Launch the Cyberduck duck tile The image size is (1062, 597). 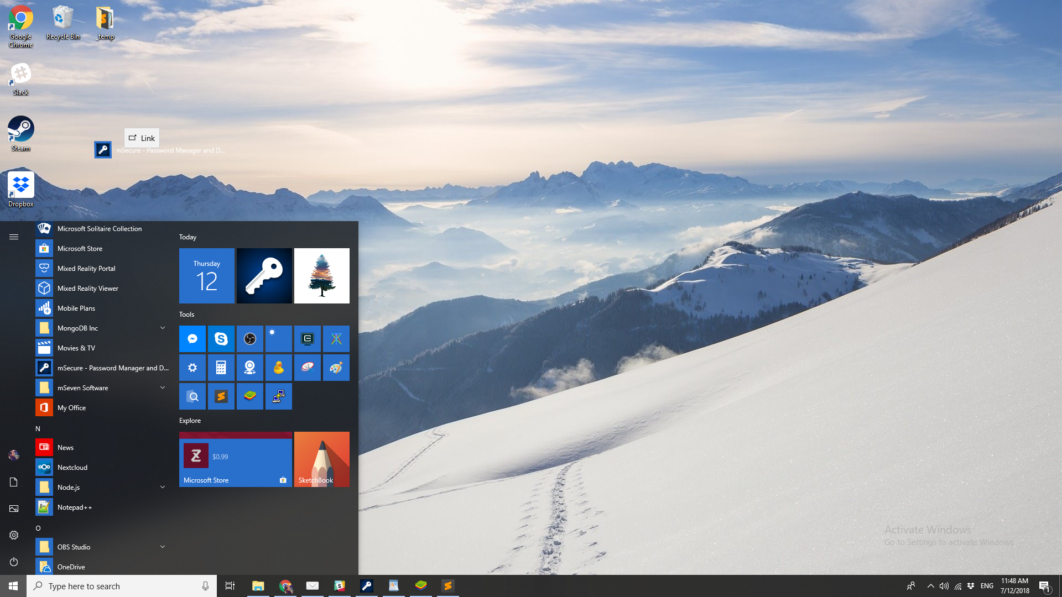coord(279,368)
